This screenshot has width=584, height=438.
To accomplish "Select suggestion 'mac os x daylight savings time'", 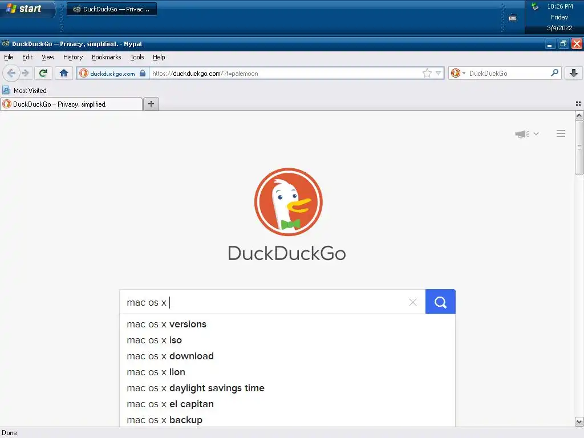I will point(287,388).
